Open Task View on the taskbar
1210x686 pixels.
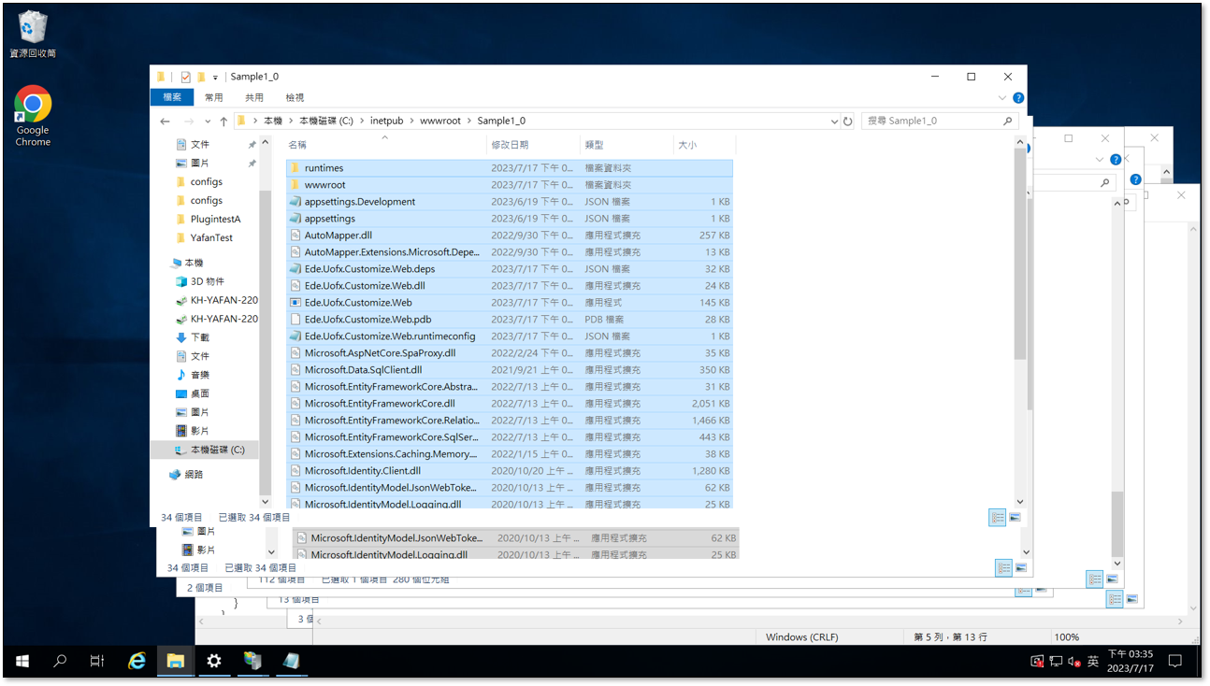[97, 661]
